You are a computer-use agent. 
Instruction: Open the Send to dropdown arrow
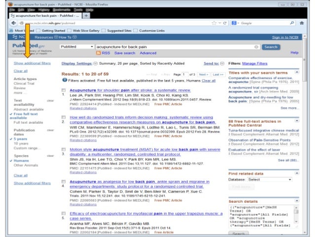222,64
